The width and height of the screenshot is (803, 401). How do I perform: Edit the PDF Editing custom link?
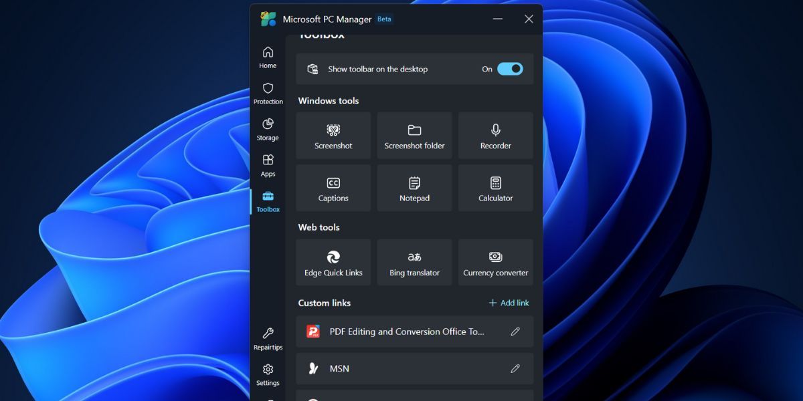515,331
